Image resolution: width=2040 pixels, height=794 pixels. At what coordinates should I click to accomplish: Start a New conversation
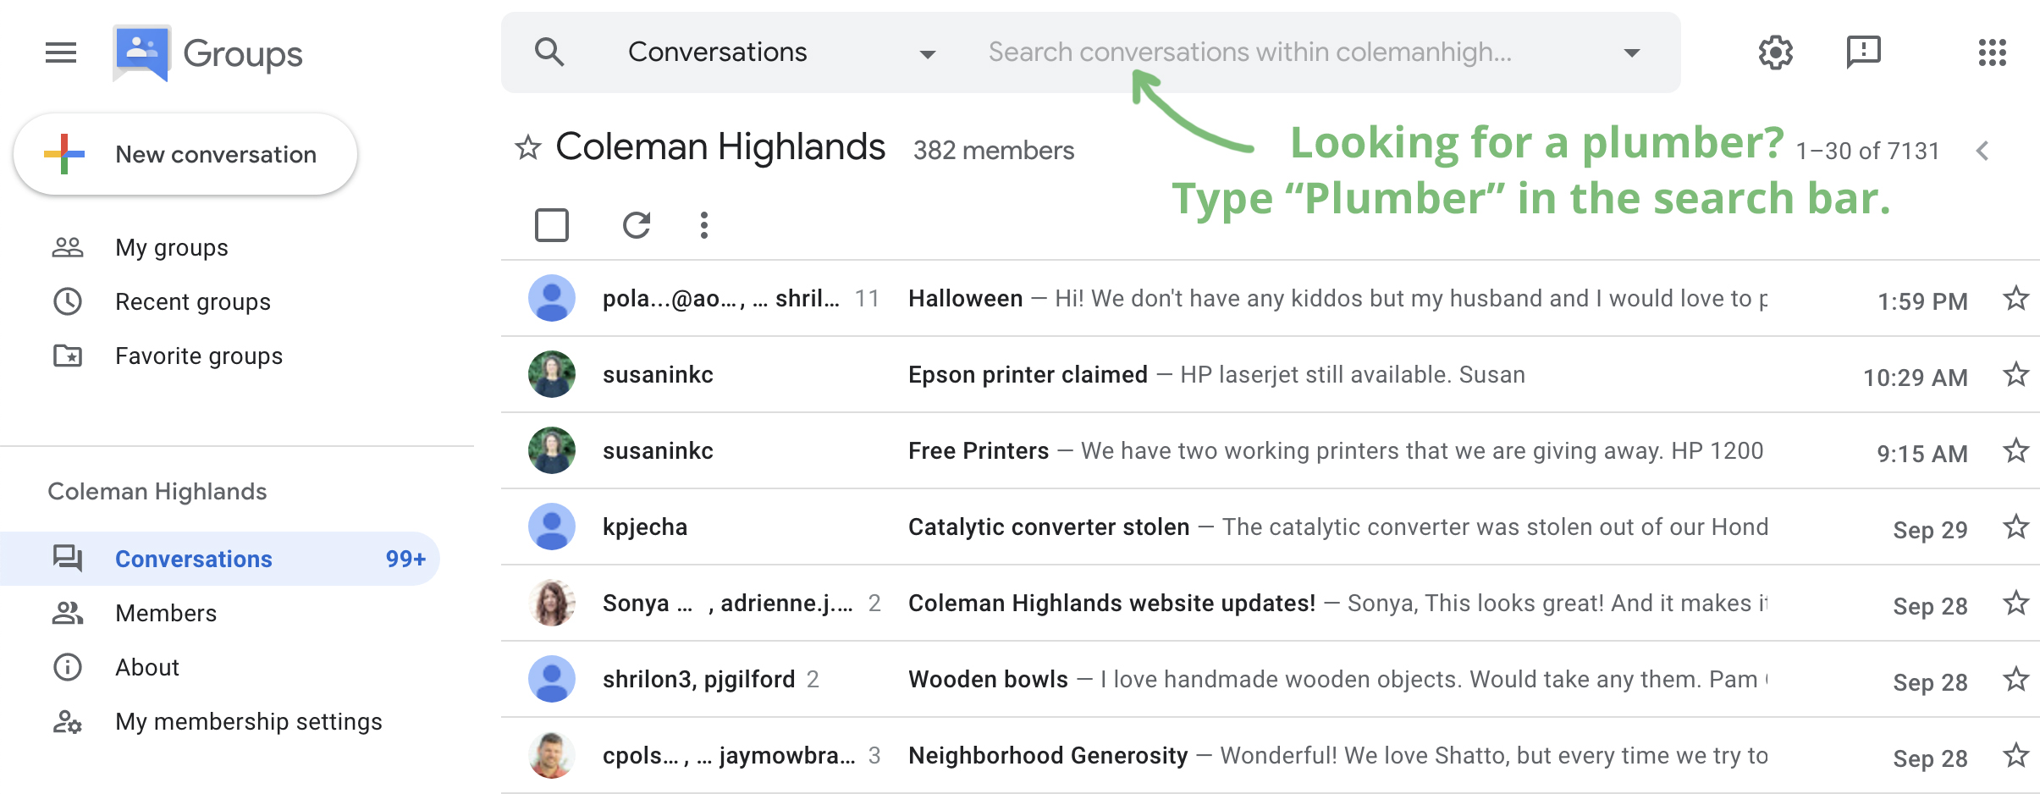pyautogui.click(x=185, y=155)
